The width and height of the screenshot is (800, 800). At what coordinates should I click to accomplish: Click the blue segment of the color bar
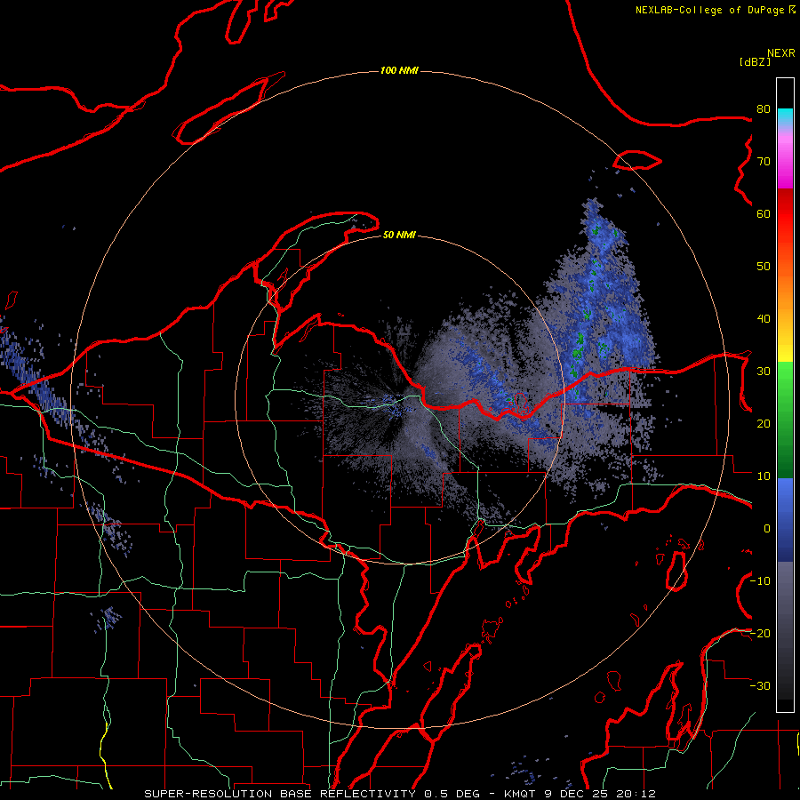[785, 519]
